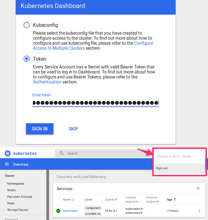Click the Services filter icon

tap(198, 189)
